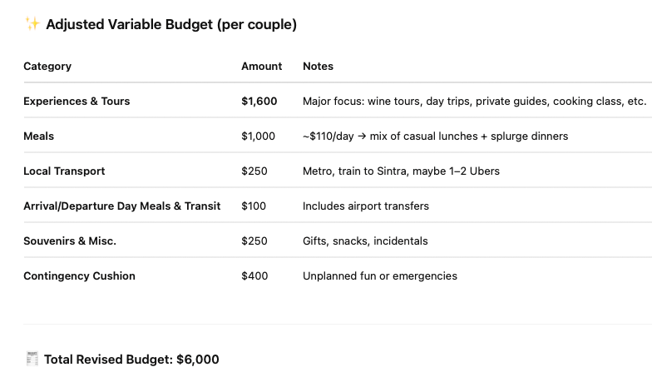Select the Meals category cell

[38, 136]
